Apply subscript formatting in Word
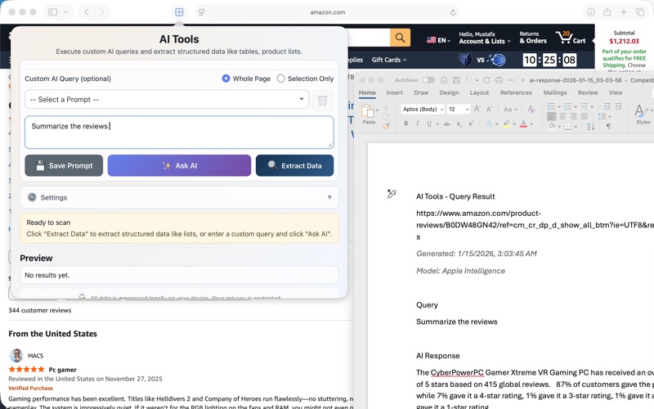 pos(459,124)
